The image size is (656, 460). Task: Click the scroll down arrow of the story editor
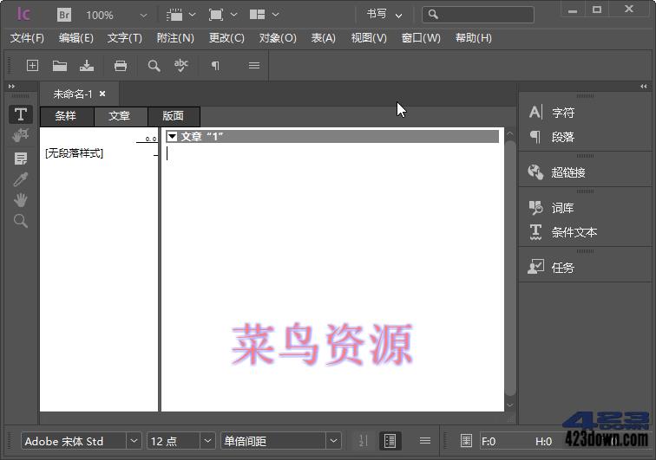point(510,405)
